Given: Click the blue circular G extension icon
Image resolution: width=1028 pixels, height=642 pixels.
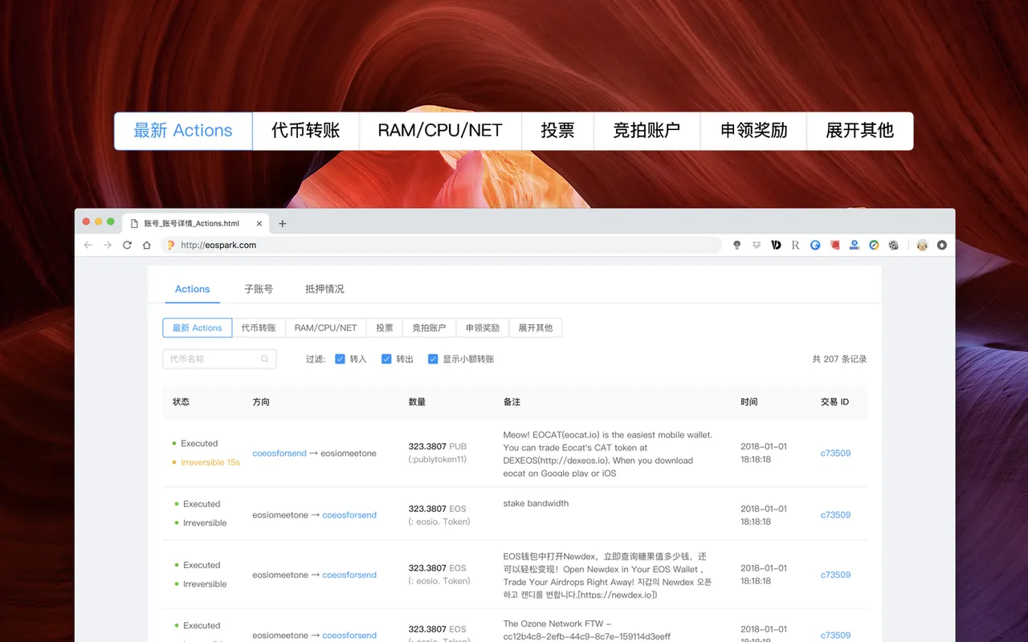Looking at the screenshot, I should (x=815, y=245).
